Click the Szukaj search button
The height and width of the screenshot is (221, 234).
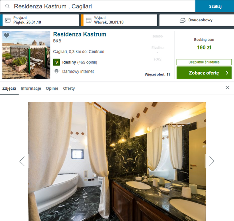(x=215, y=6)
